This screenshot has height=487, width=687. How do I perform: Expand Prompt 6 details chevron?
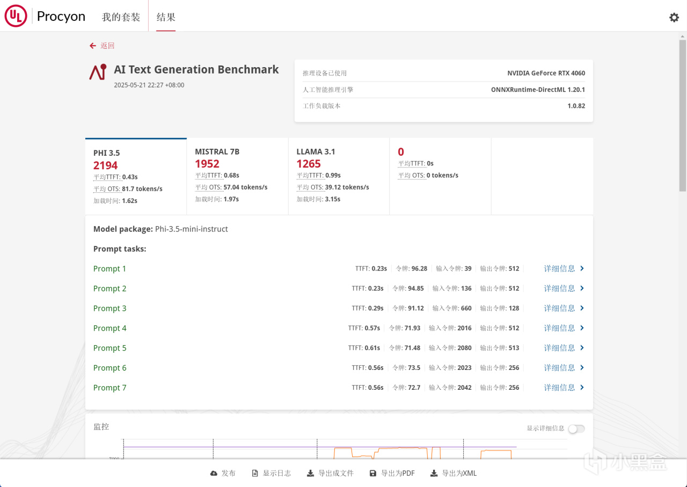(582, 368)
